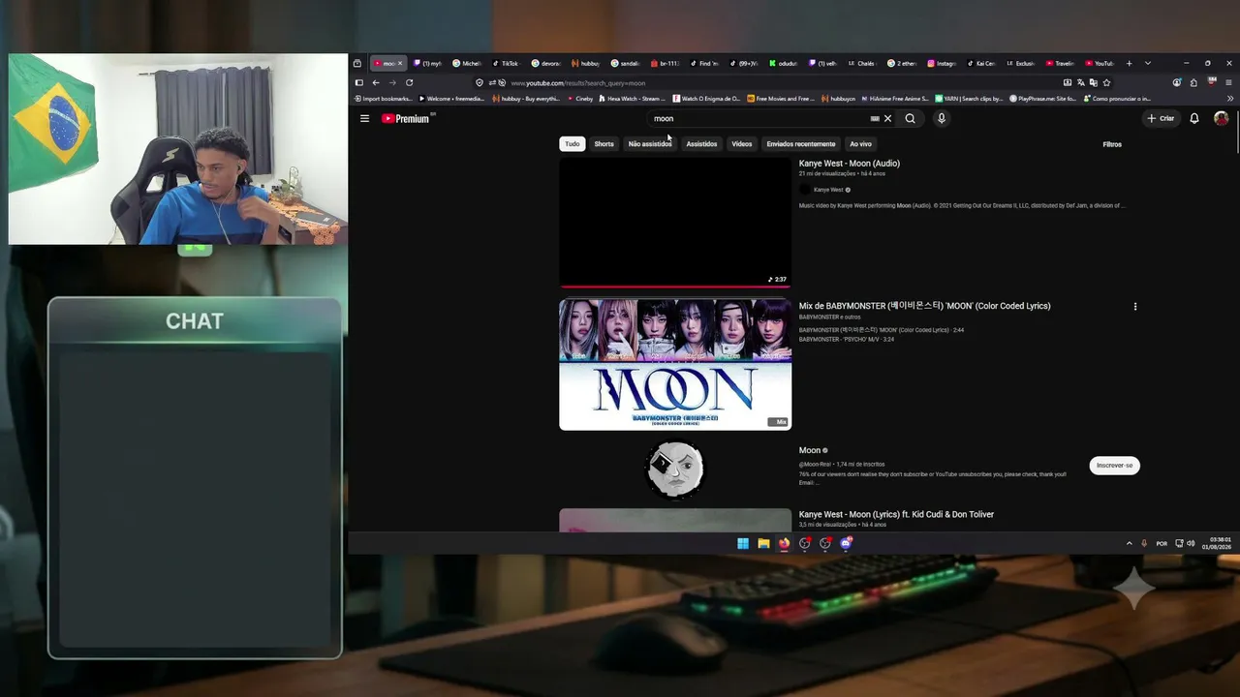The image size is (1240, 697).
Task: Open Discord from the taskbar
Action: coord(846,543)
